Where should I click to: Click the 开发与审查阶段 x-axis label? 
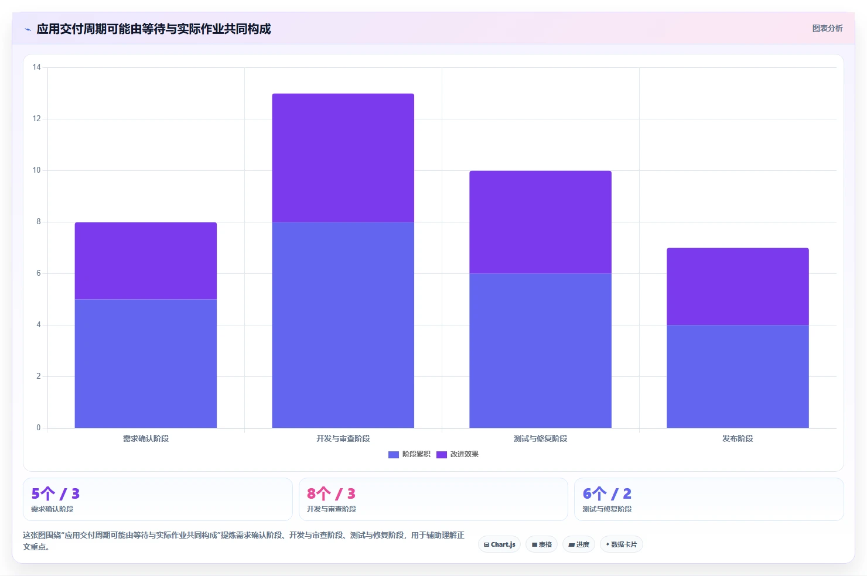(343, 438)
